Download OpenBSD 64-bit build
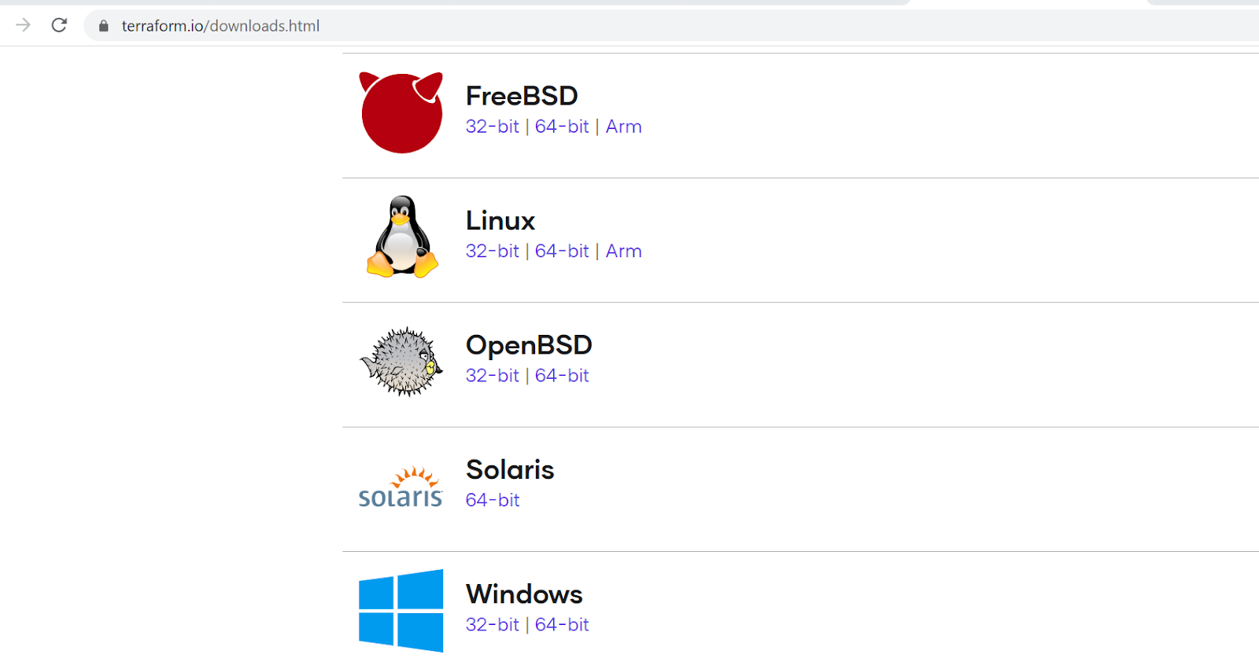 click(562, 376)
